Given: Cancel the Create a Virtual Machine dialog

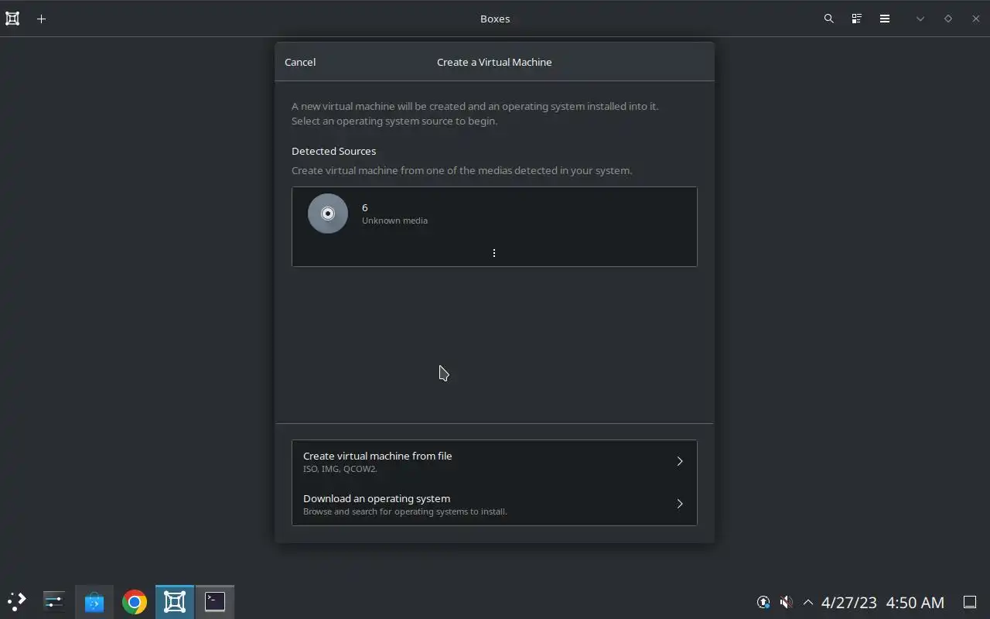Looking at the screenshot, I should (x=300, y=62).
